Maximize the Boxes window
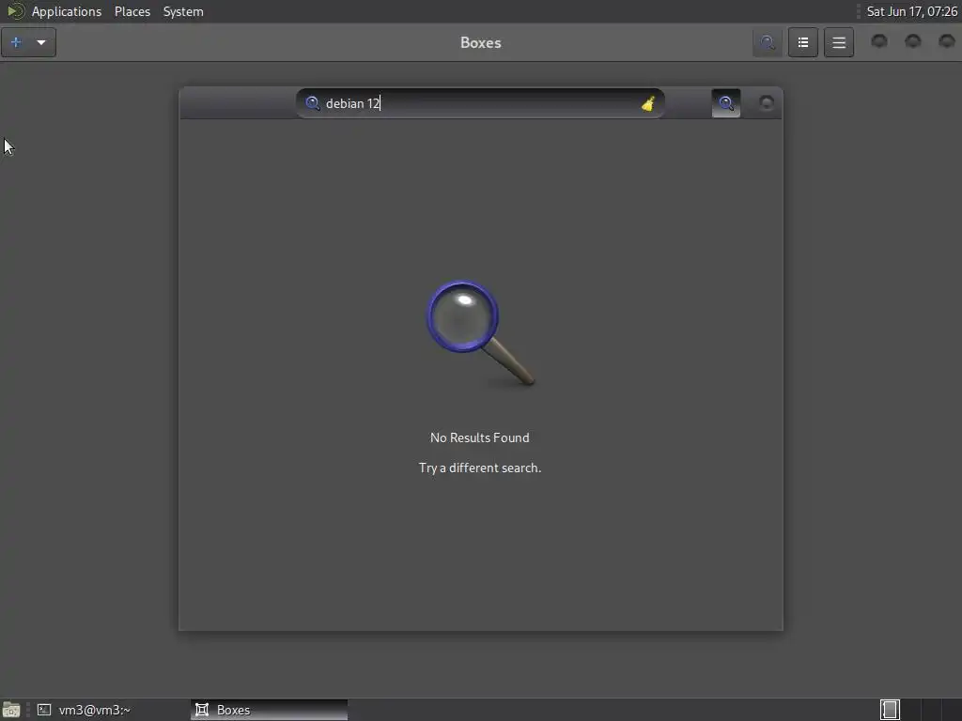 tap(913, 41)
